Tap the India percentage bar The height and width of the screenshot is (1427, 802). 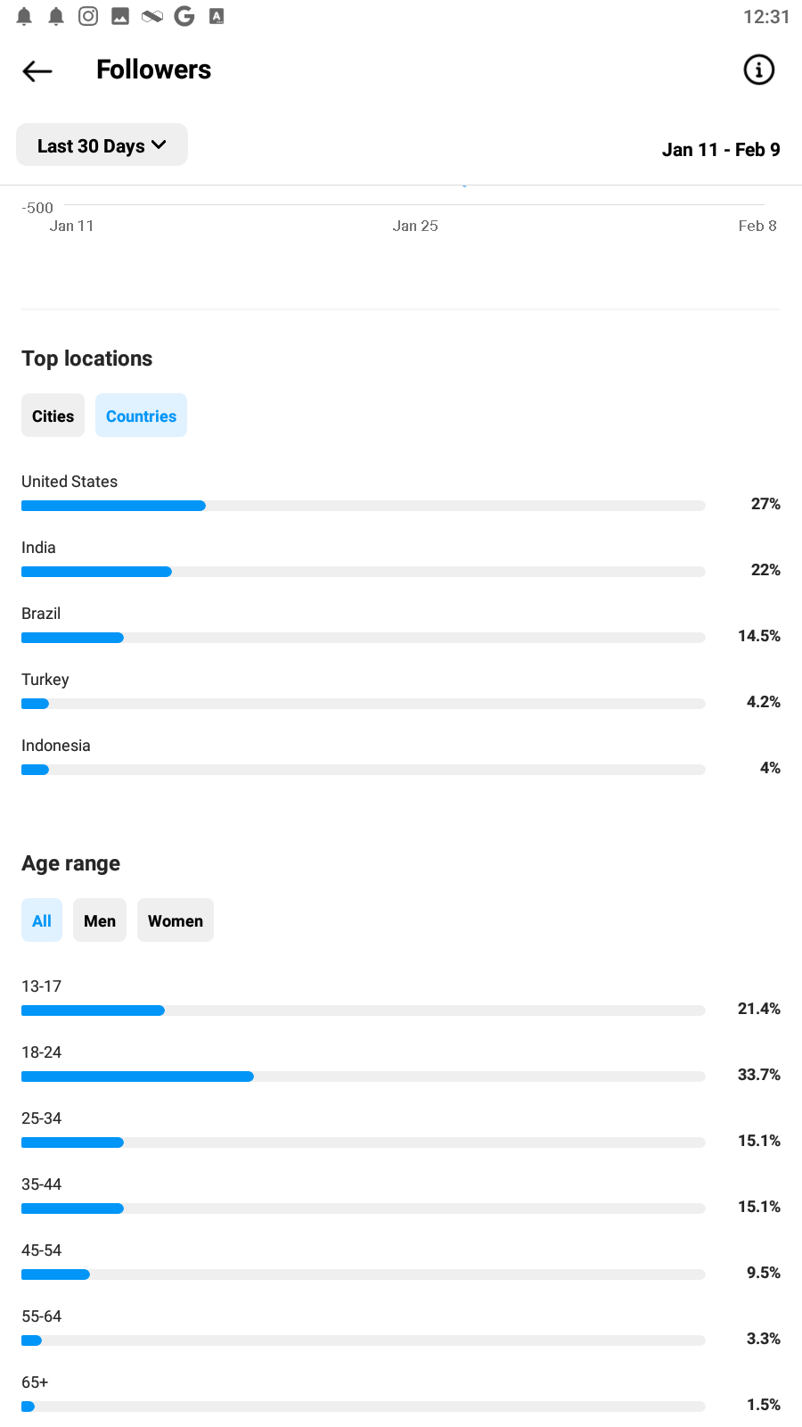click(364, 572)
